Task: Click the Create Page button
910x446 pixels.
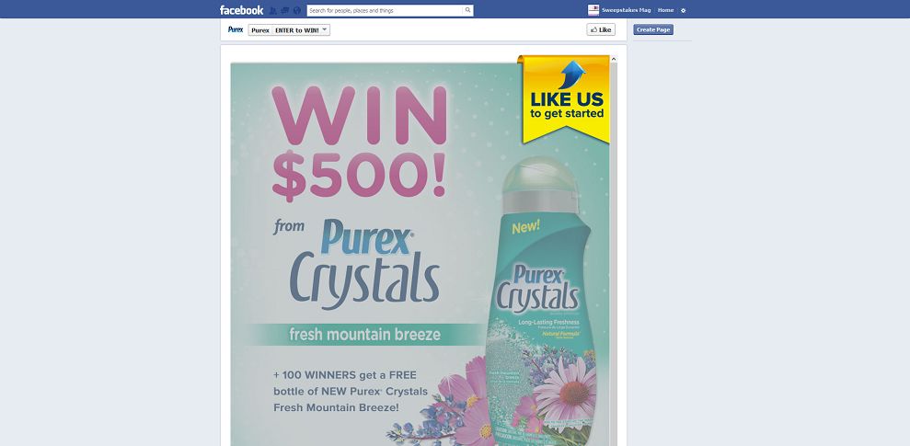Action: 653,29
